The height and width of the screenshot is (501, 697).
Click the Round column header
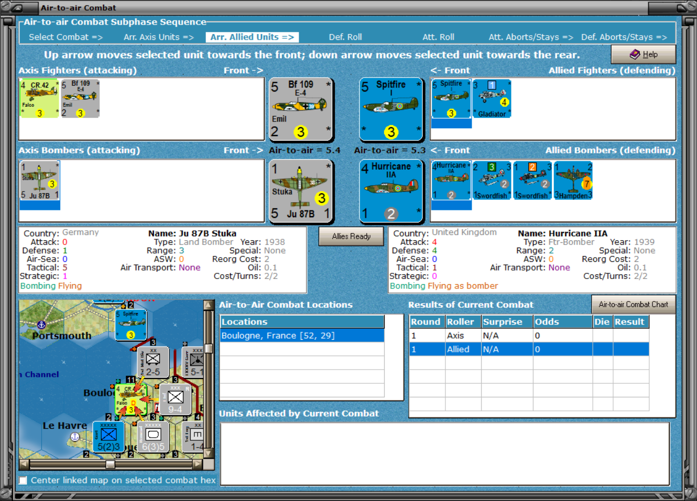coord(427,321)
